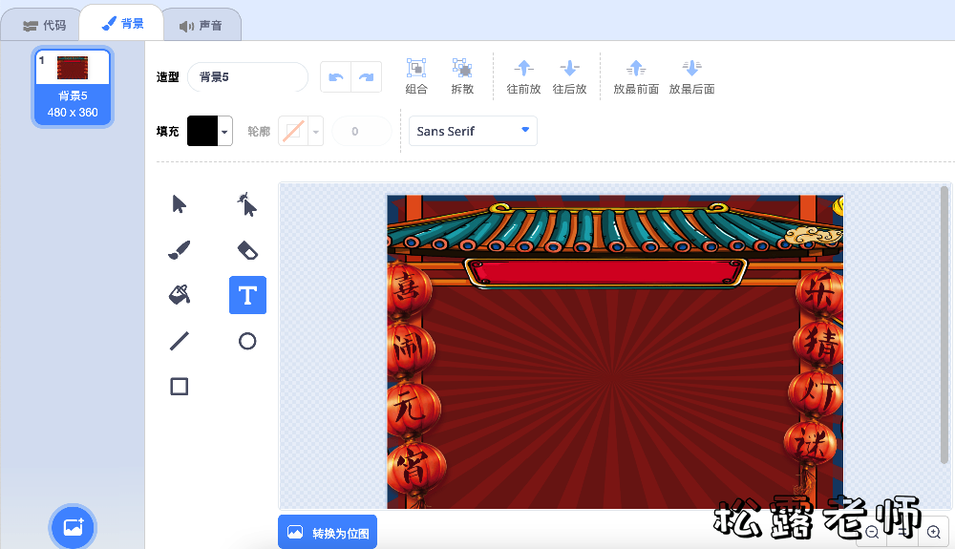Select the Brush tool
Image resolution: width=955 pixels, height=549 pixels.
click(180, 250)
